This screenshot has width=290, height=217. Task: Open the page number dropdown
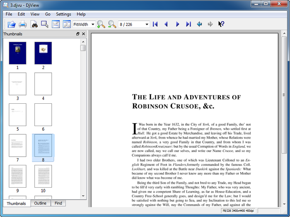pos(134,24)
